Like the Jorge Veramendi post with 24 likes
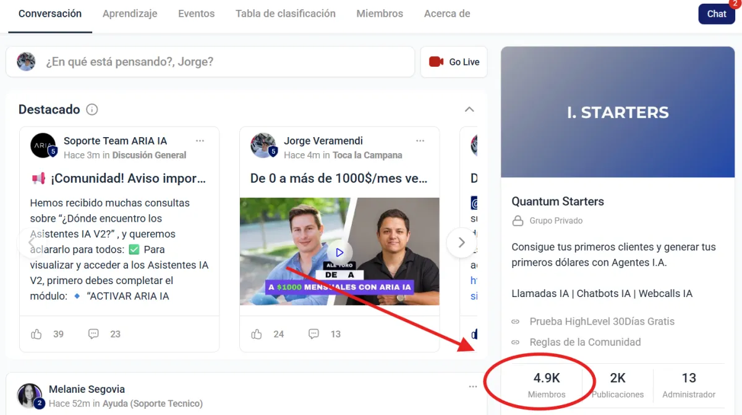 257,334
